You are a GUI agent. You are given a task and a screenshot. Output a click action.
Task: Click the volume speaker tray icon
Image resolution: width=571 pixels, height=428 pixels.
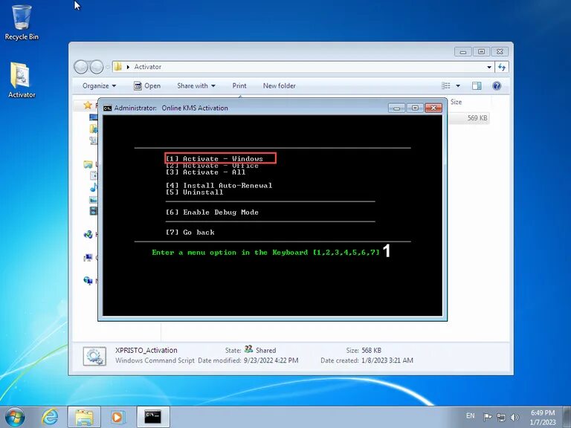click(x=514, y=417)
